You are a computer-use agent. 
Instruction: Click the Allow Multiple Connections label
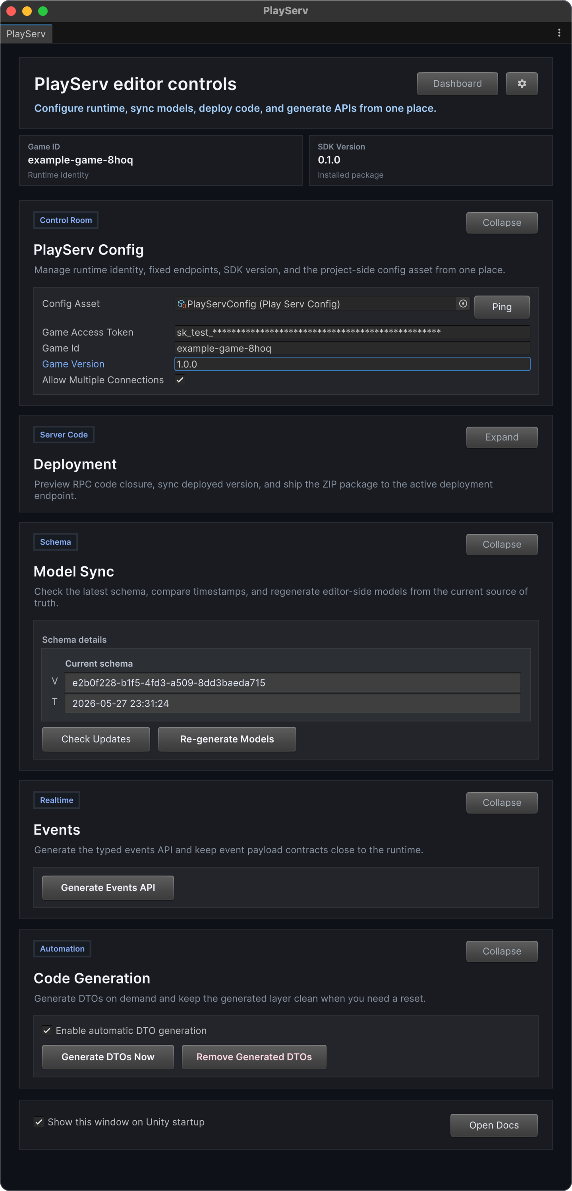[x=102, y=380]
